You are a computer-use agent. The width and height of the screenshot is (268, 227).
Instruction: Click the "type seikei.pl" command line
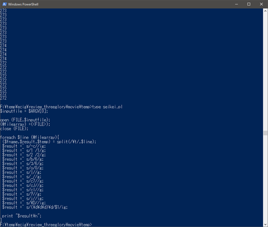pos(61,107)
